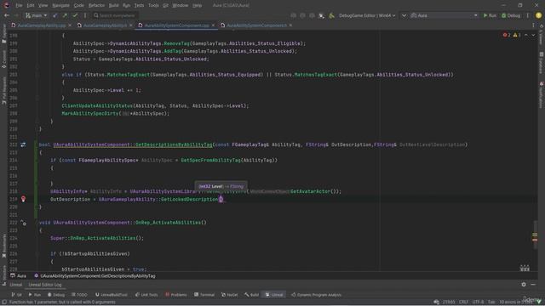Click the UTF-8 encoding indicator

(478, 302)
